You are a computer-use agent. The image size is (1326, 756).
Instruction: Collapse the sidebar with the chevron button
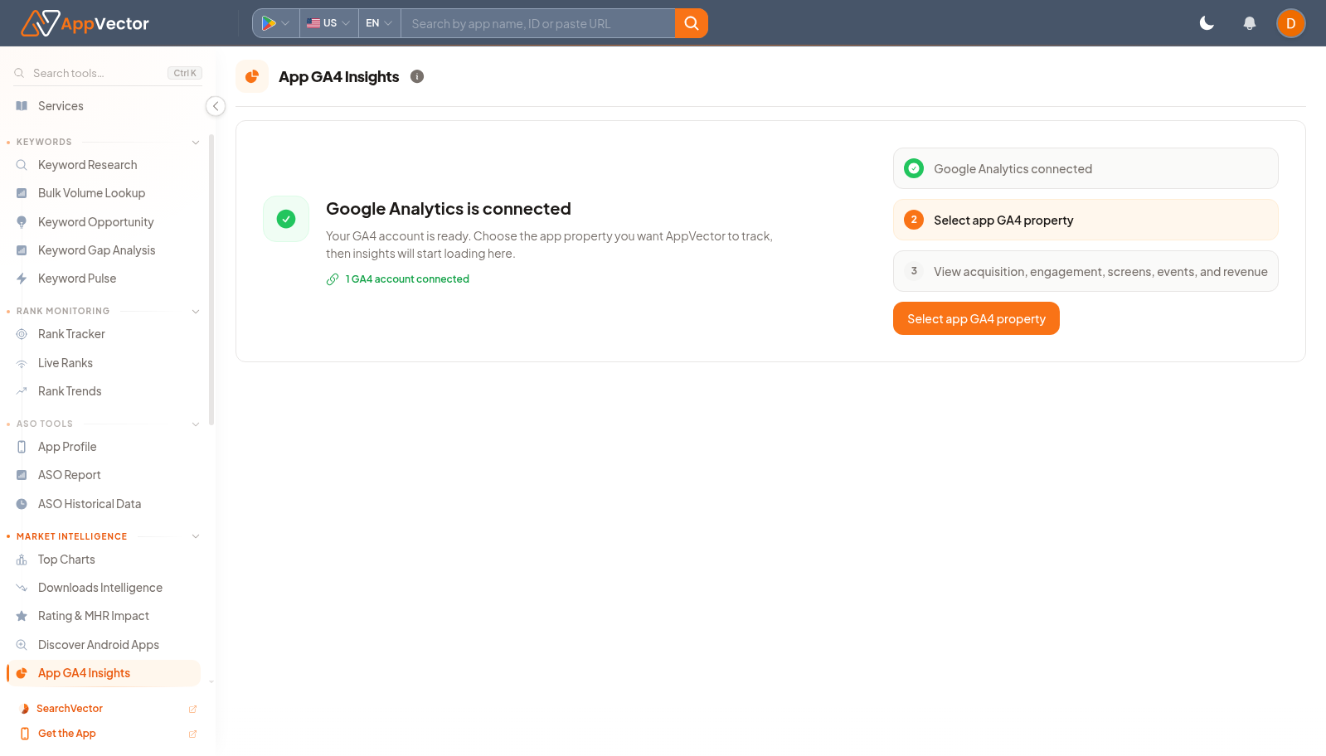pyautogui.click(x=216, y=106)
